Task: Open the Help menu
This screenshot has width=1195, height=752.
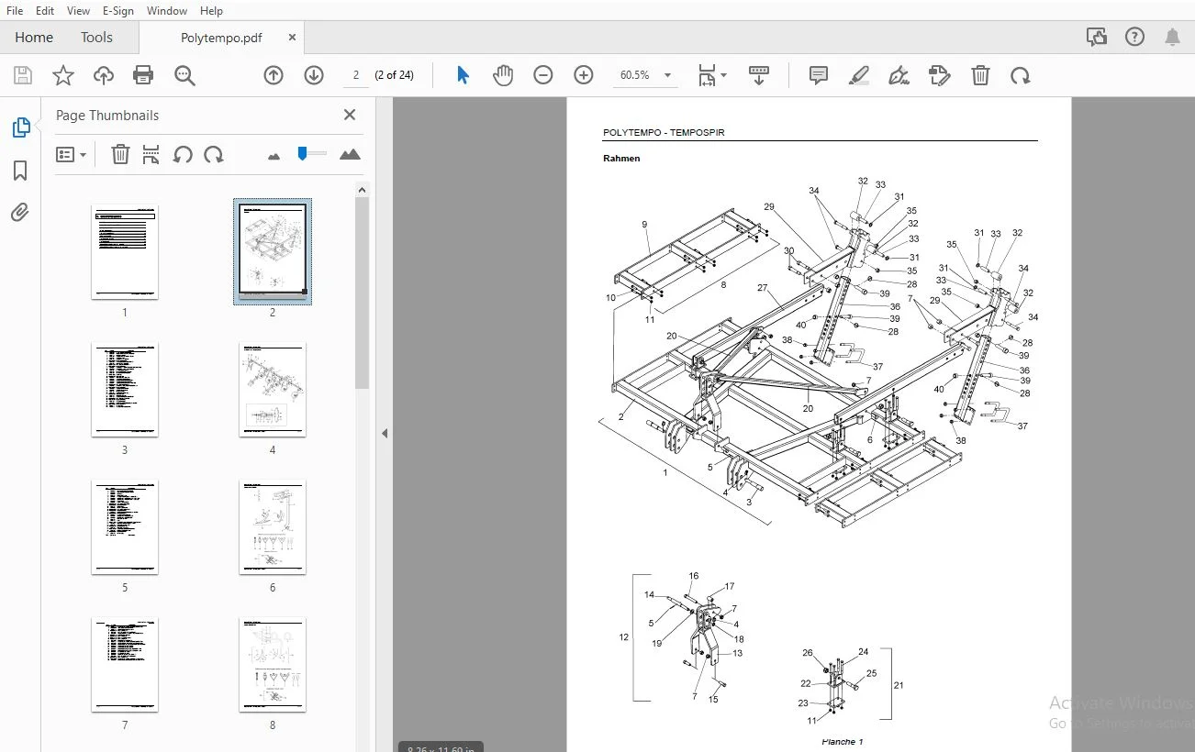Action: click(x=211, y=11)
